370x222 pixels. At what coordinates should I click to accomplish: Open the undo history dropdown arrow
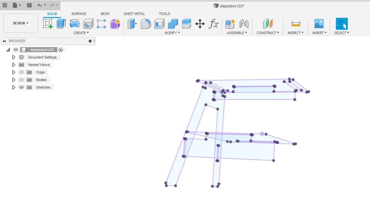[45, 5]
